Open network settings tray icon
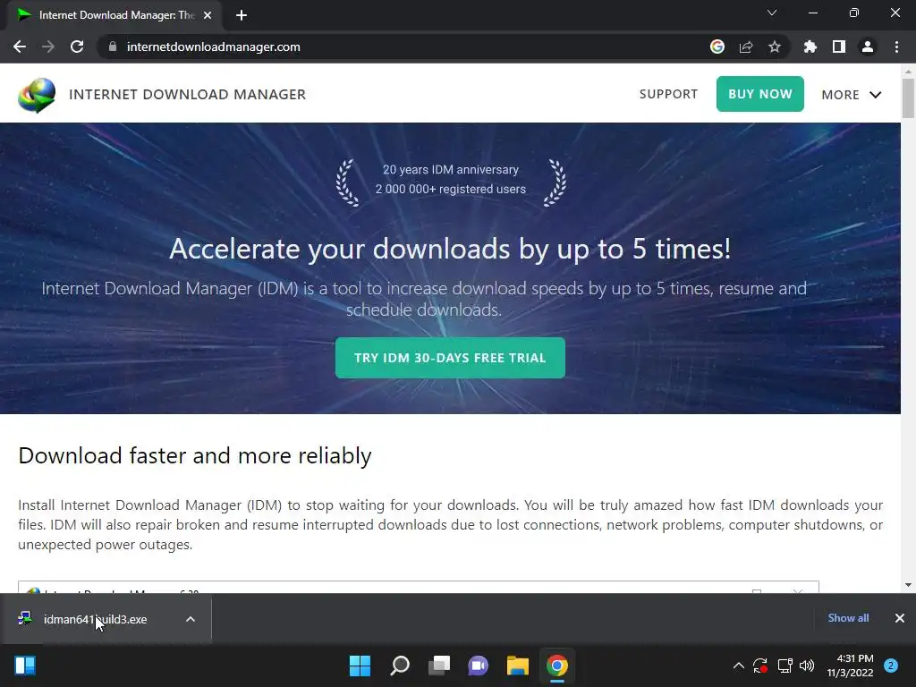 point(785,666)
